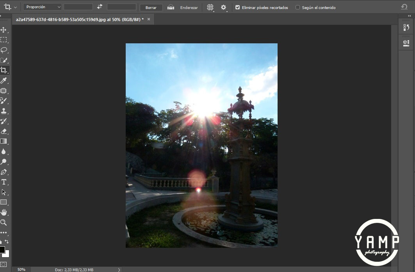Select the Crop tool in toolbox
This screenshot has width=415, height=272.
click(4, 70)
